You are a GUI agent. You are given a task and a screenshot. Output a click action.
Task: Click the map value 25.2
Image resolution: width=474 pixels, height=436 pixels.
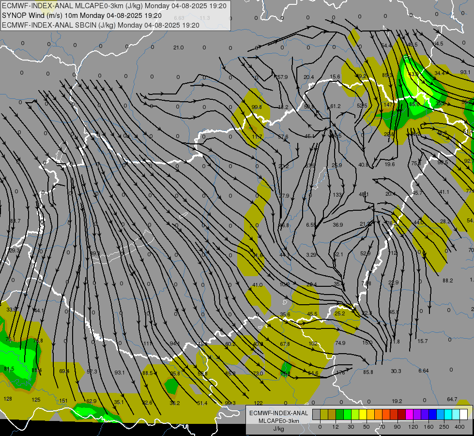tap(340, 313)
